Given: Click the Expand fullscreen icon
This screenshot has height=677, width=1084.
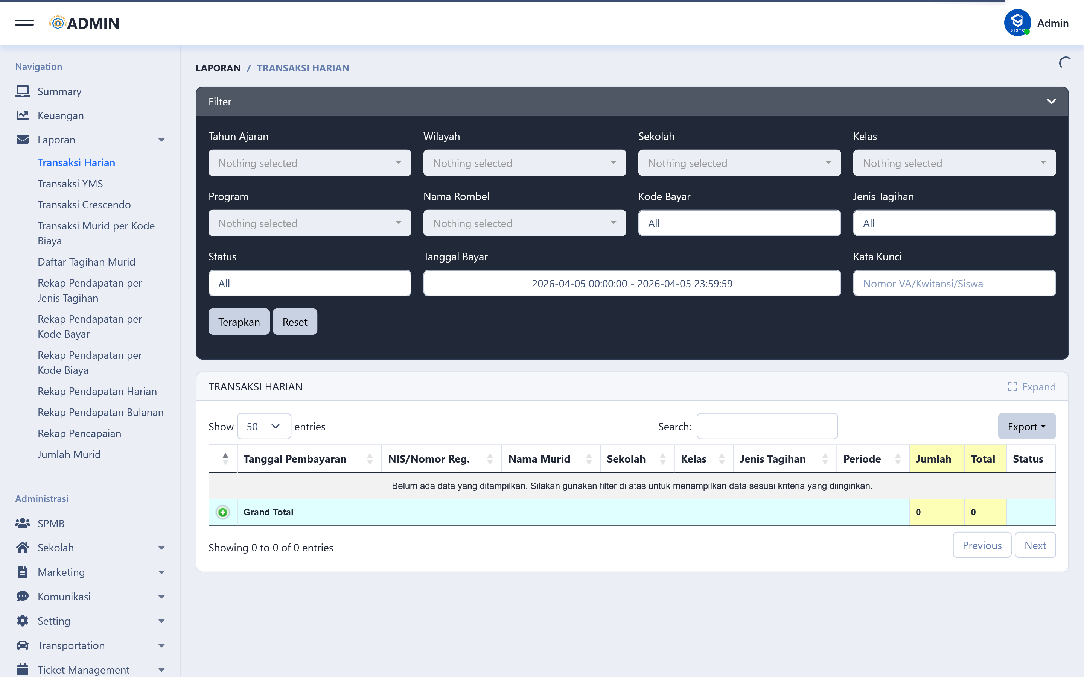Looking at the screenshot, I should click(x=1012, y=386).
